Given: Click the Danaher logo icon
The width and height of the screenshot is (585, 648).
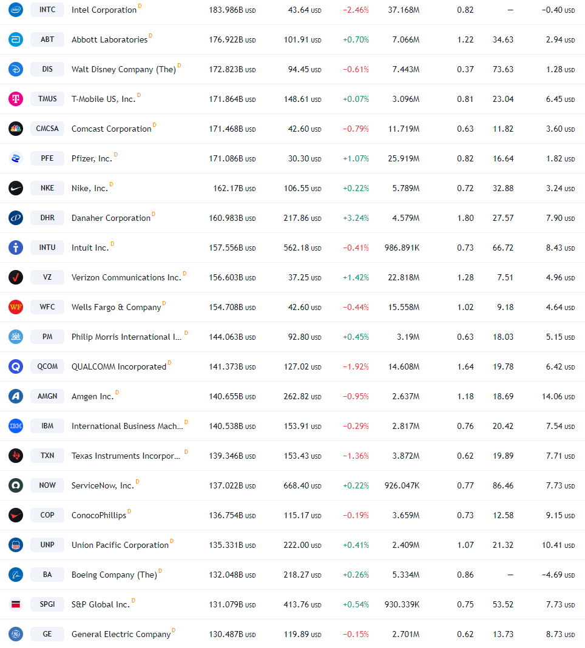Looking at the screenshot, I should click(x=16, y=218).
